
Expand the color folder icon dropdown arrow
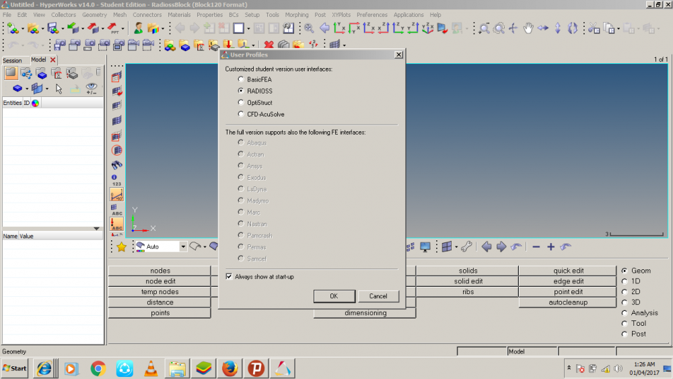tap(162, 29)
